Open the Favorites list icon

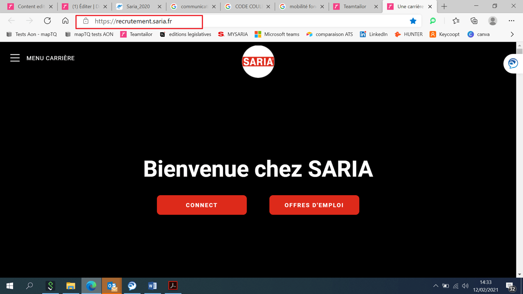[x=456, y=21]
